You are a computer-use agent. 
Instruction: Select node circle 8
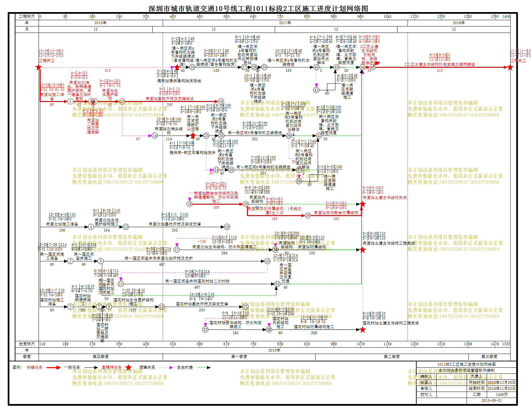point(100,261)
